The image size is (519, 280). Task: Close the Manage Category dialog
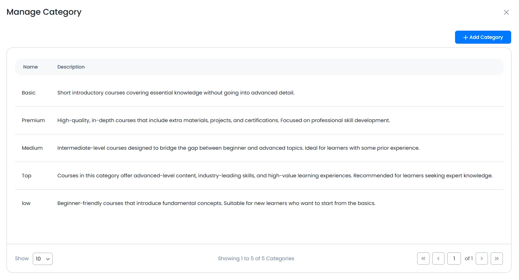click(x=506, y=12)
